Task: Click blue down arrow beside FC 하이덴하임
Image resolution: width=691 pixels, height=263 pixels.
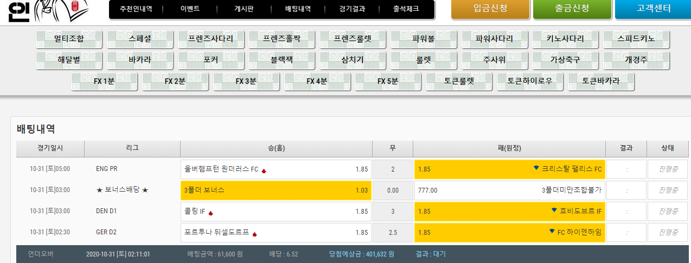Action: click(552, 232)
